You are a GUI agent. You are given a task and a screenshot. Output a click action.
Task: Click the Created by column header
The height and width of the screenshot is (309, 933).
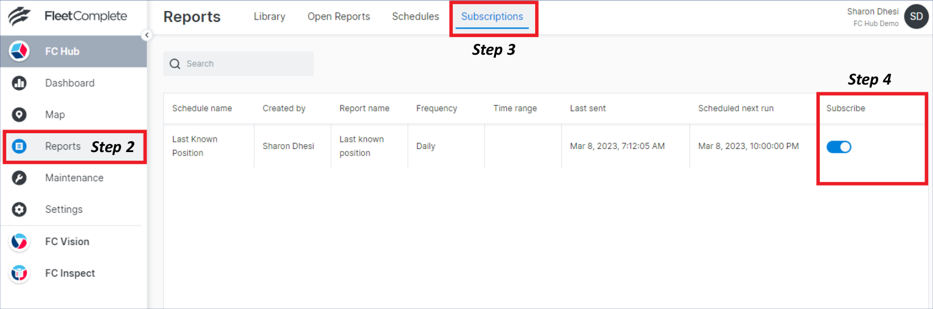pos(284,108)
